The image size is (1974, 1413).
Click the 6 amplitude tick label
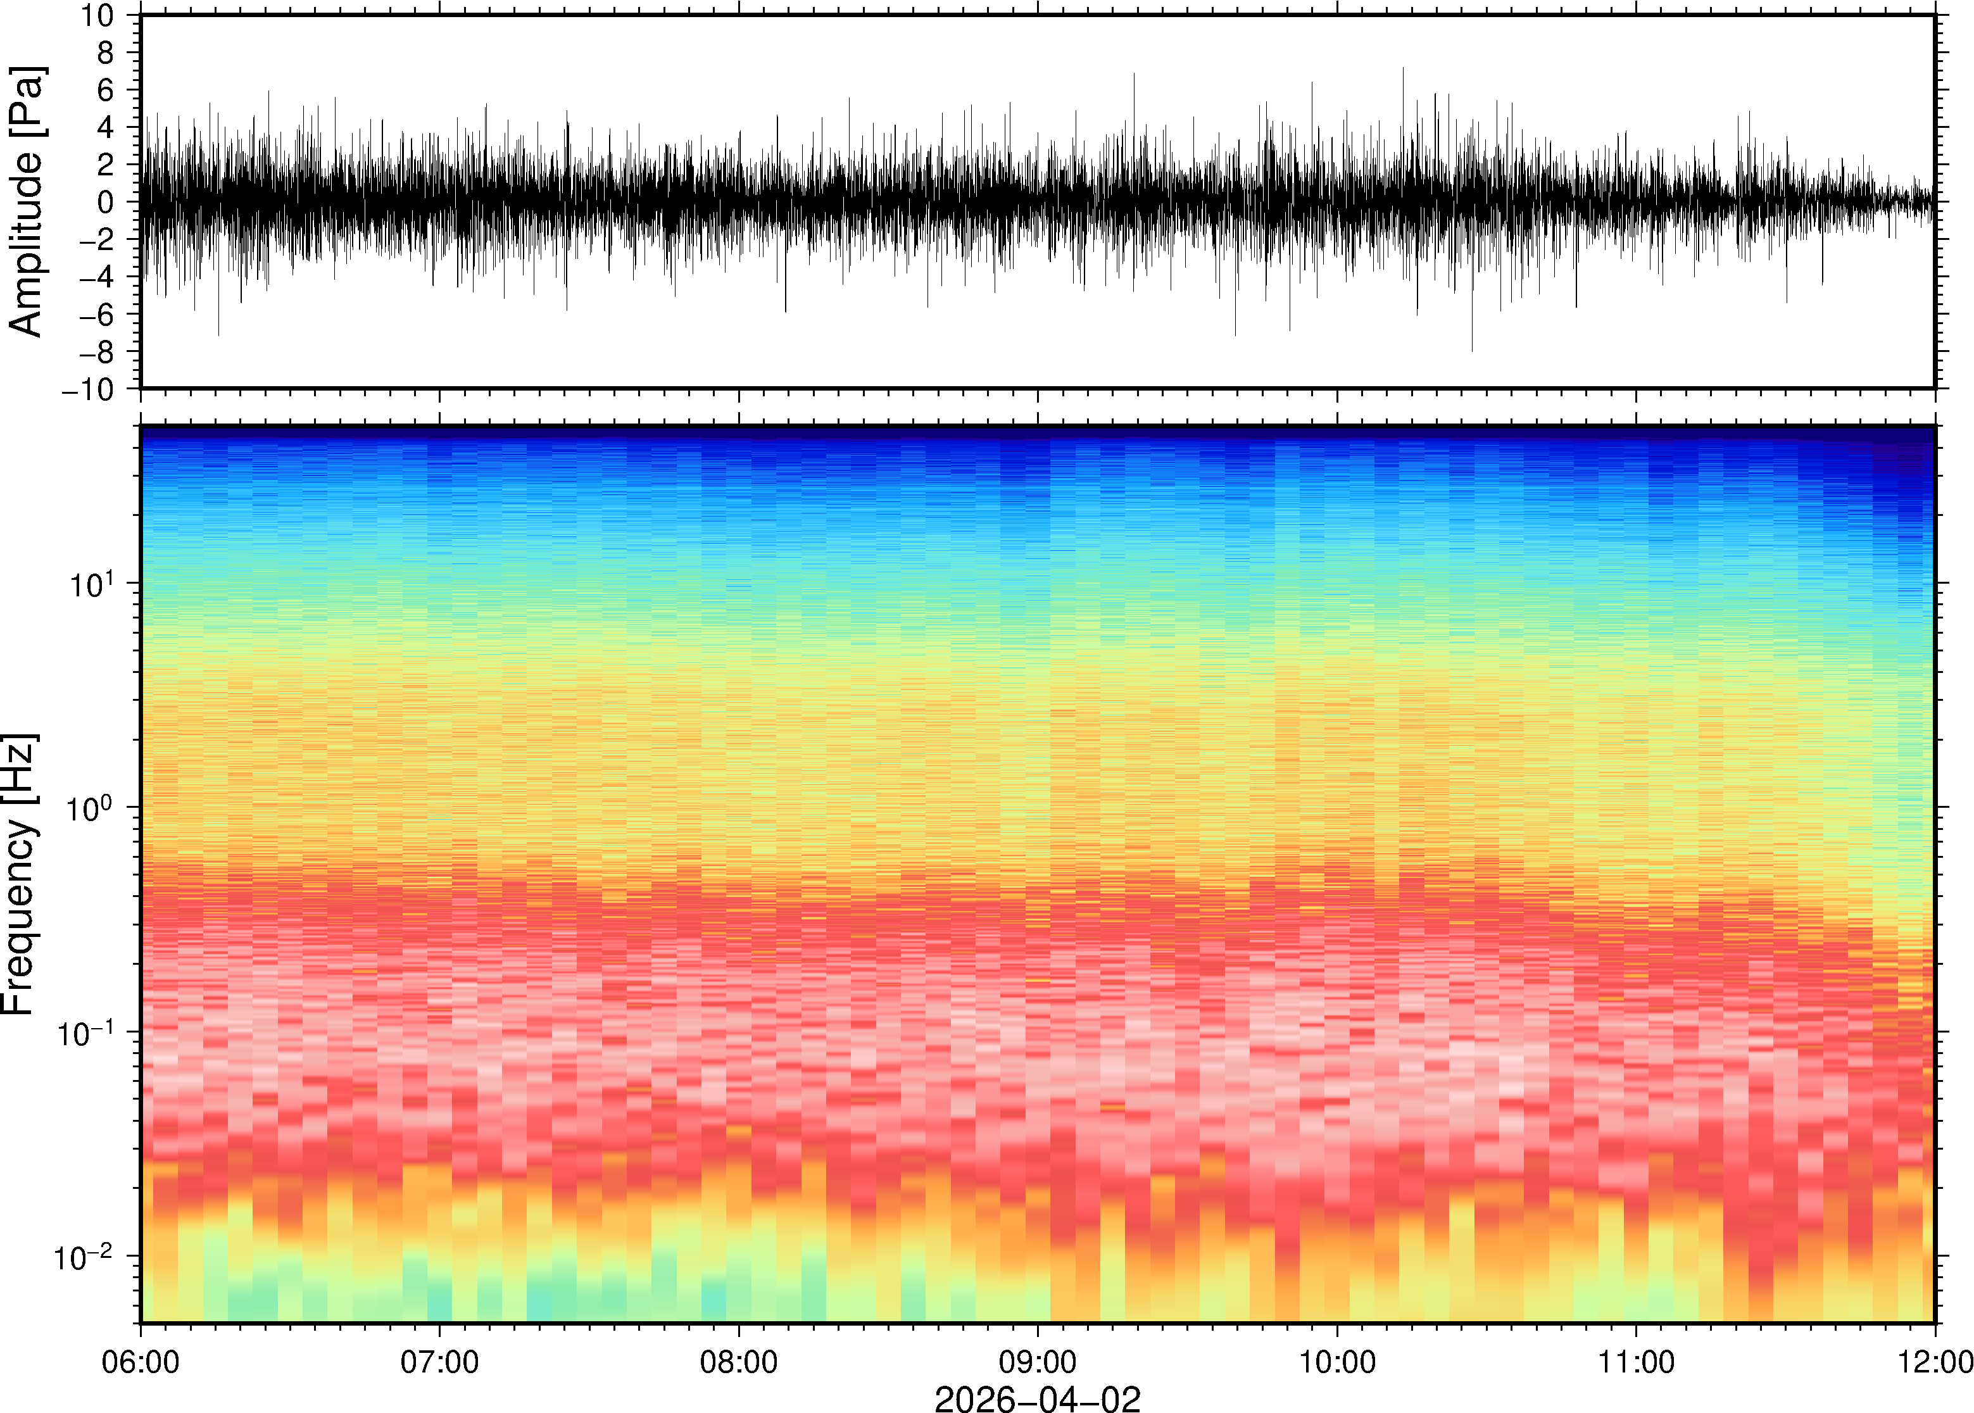pyautogui.click(x=105, y=91)
